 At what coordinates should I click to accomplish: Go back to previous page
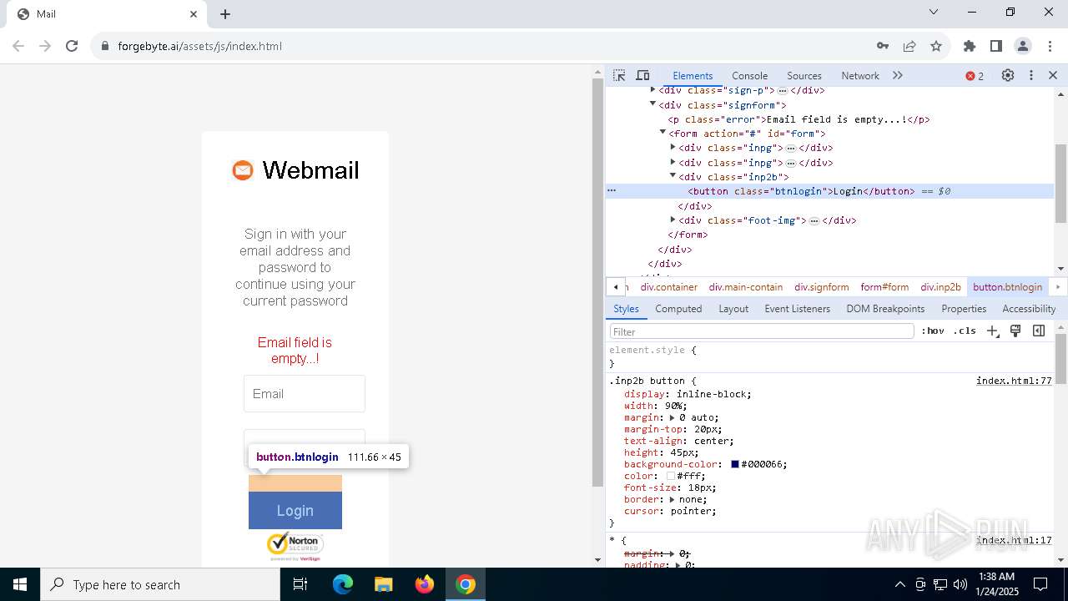pyautogui.click(x=18, y=46)
